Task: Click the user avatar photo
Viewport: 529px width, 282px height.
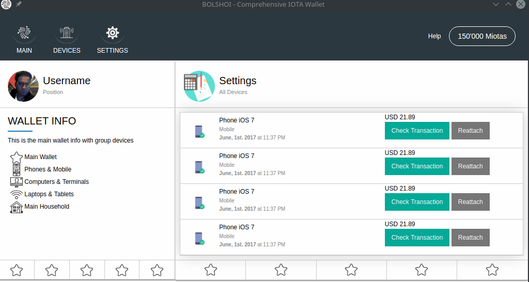Action: (23, 86)
